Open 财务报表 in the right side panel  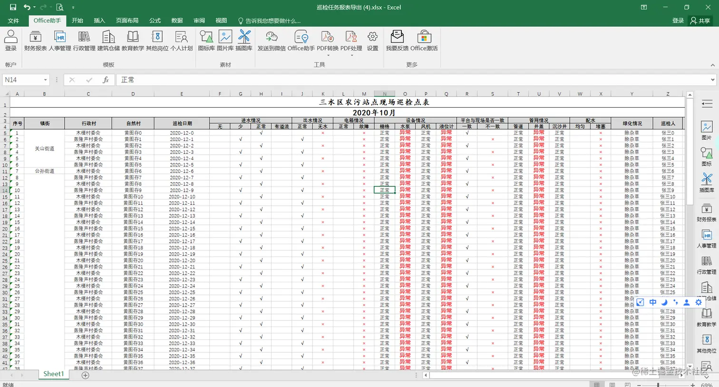[x=707, y=212]
